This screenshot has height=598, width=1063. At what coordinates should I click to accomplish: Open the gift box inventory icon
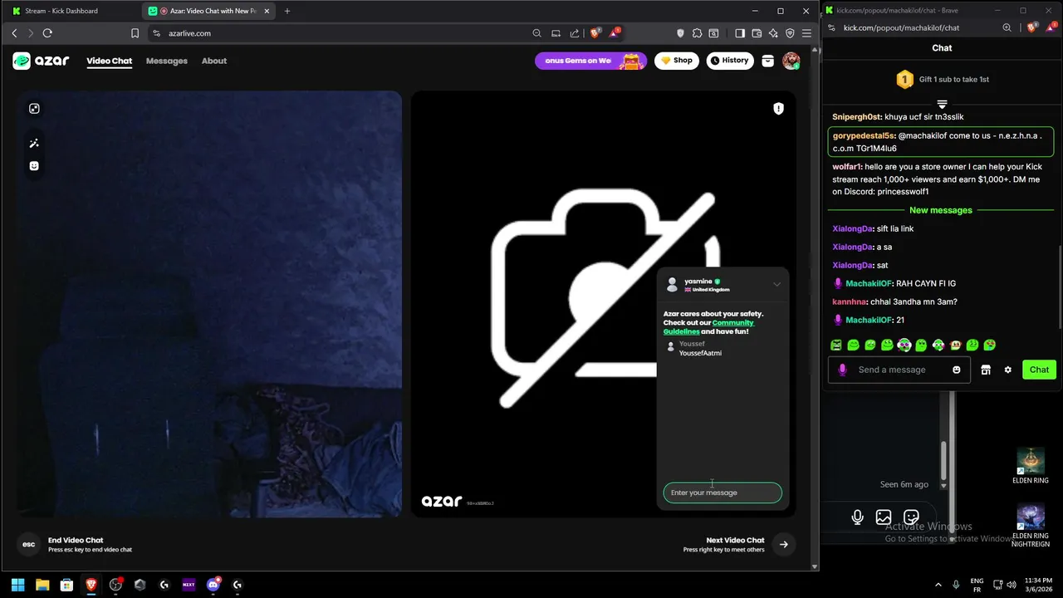(768, 61)
